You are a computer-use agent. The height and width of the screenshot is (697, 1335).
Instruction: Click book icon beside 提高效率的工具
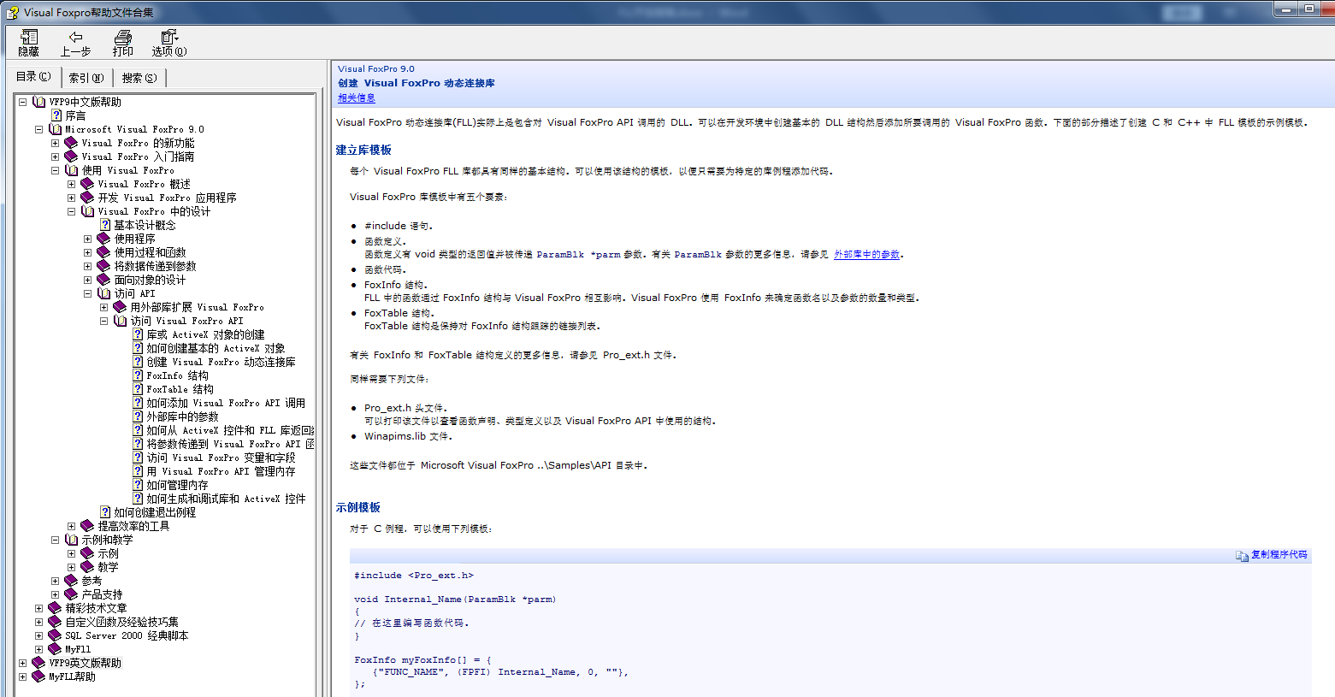click(x=87, y=526)
